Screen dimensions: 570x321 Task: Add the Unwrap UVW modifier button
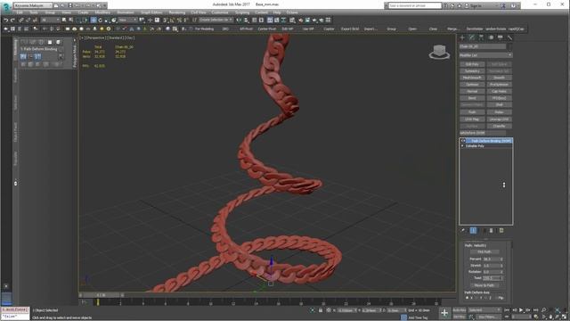pos(499,119)
